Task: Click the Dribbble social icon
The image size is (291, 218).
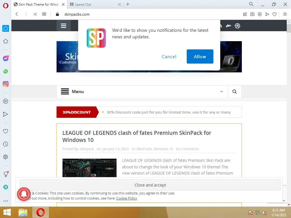Action: point(237,26)
